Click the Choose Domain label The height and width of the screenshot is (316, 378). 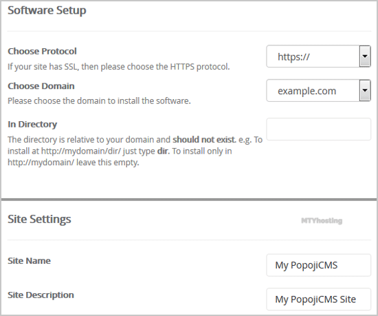[41, 86]
